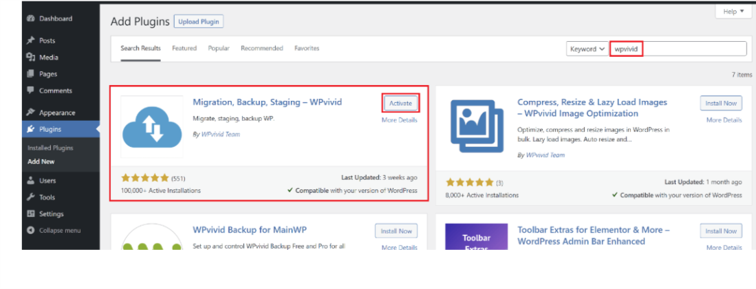Open the Settings icon in the sidebar
This screenshot has width=756, height=289.
point(31,214)
